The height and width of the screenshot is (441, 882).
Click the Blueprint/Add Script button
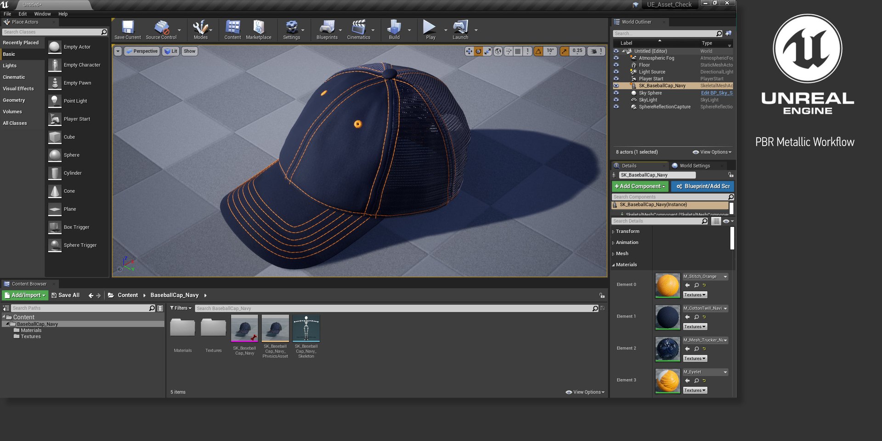702,186
